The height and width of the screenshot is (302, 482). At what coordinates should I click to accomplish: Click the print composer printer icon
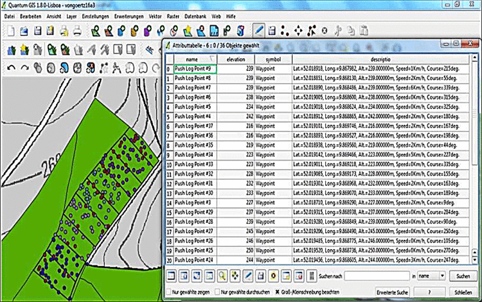[77, 29]
